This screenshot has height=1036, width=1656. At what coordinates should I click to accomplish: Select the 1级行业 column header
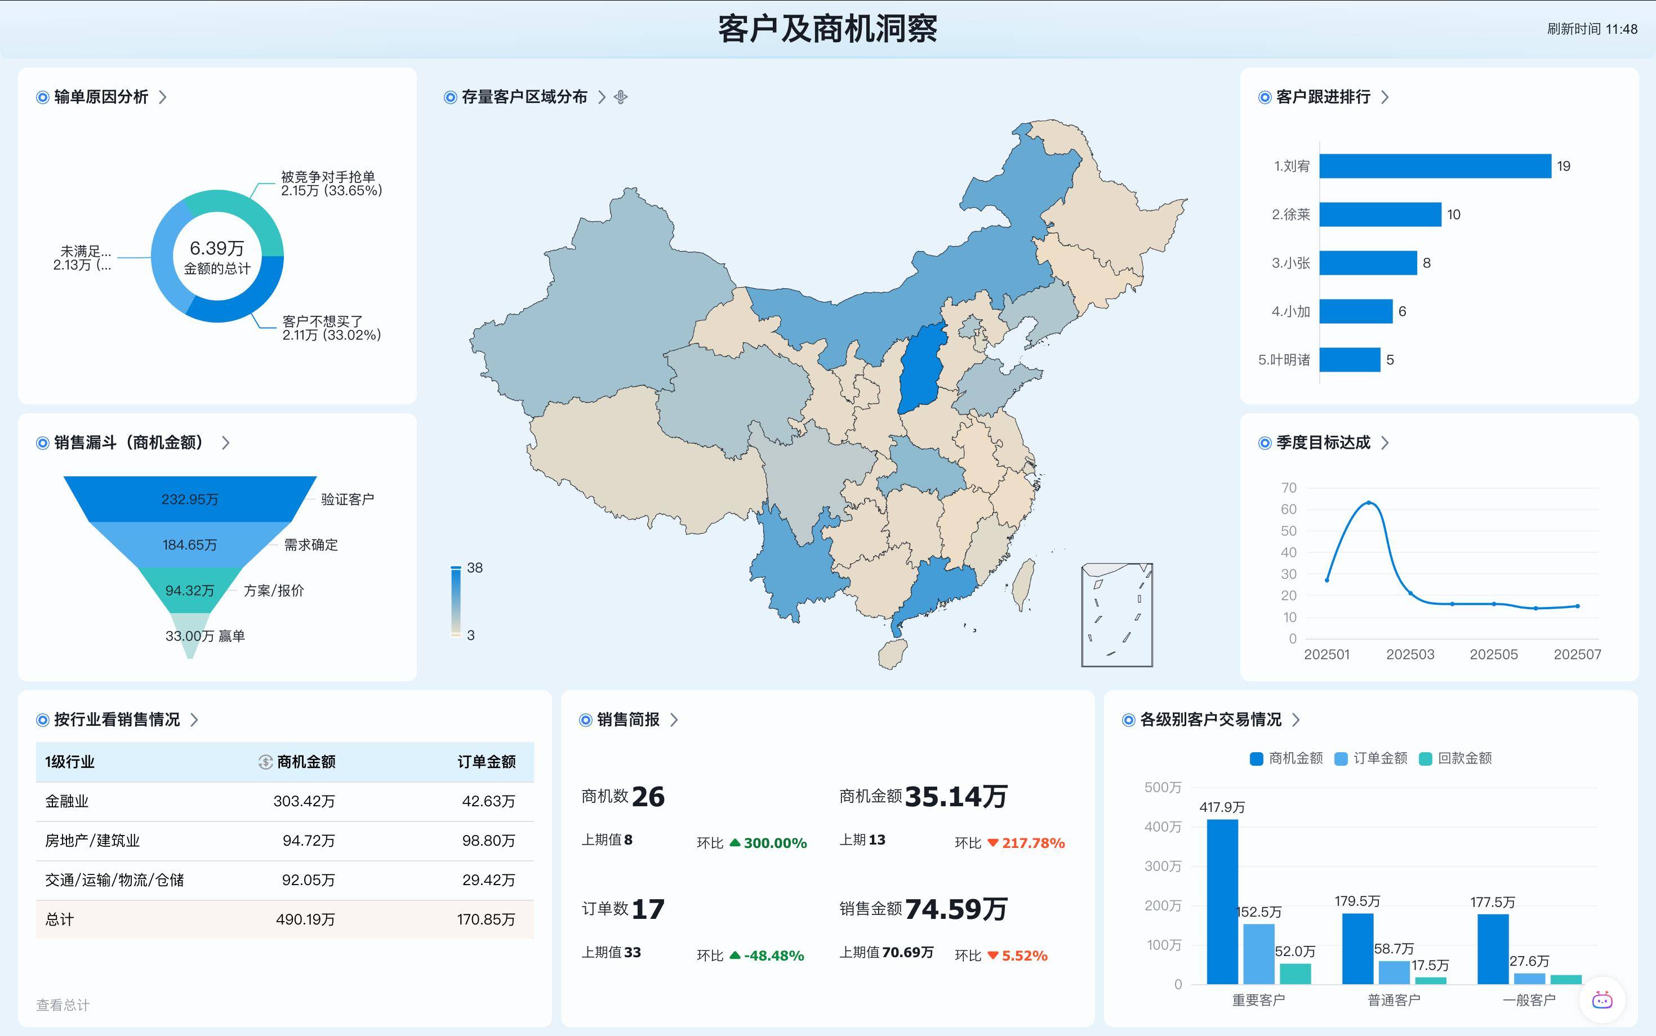pyautogui.click(x=70, y=762)
